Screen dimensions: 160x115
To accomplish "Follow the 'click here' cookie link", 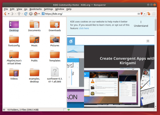I will click(x=84, y=28).
